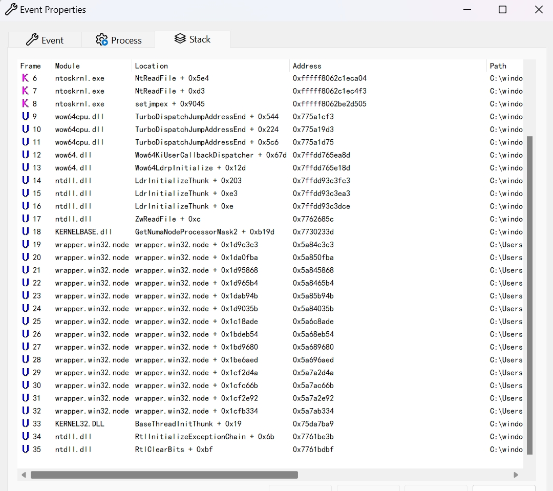Click the U icon for frame 18

click(25, 232)
